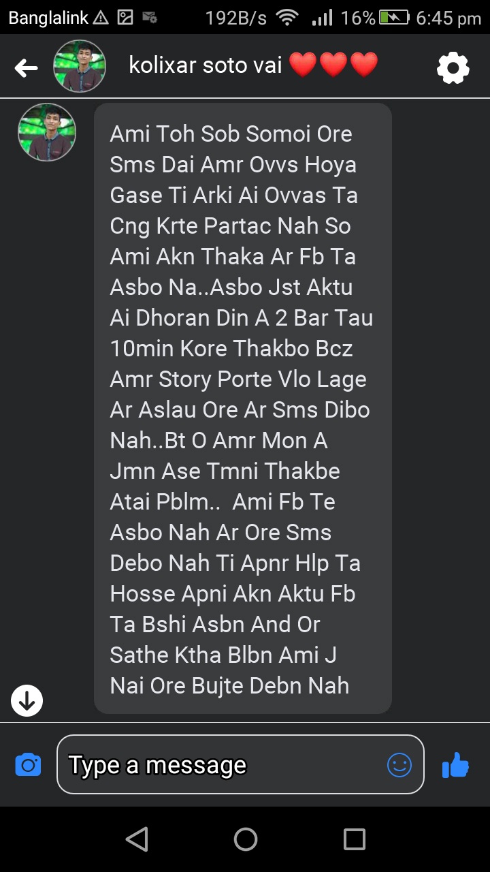Tap the Wi-Fi status icon

[x=288, y=18]
